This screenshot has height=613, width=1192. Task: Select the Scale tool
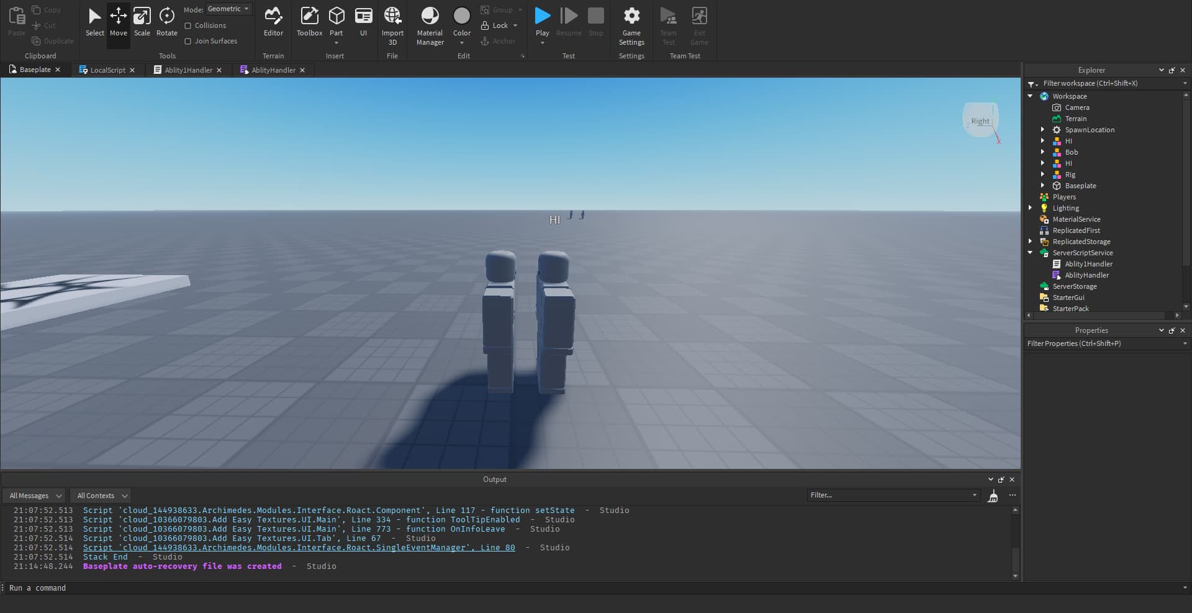142,22
